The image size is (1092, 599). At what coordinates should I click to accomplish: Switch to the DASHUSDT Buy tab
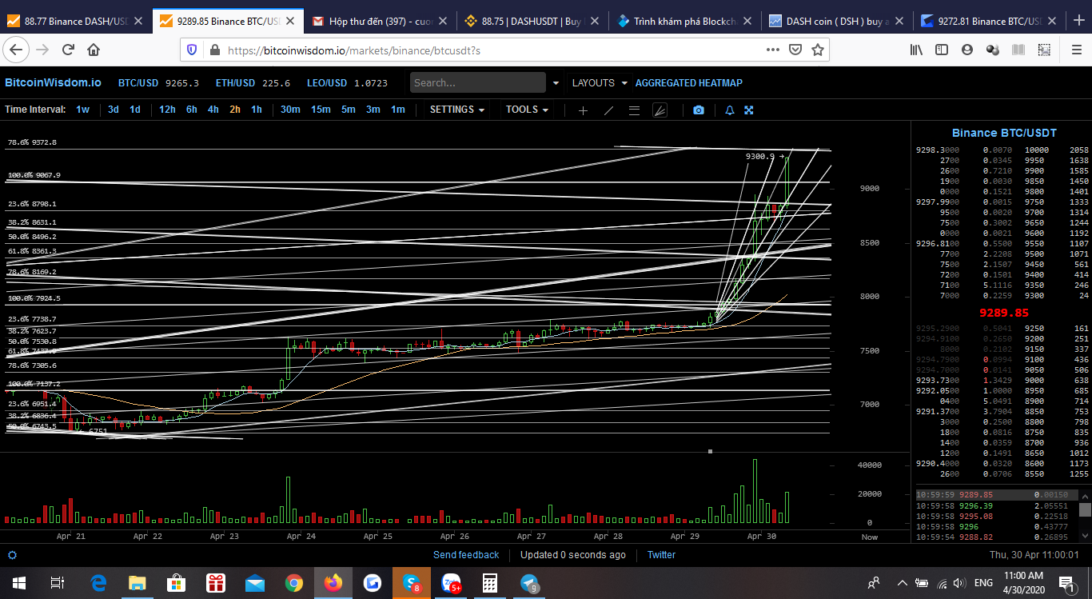[532, 22]
